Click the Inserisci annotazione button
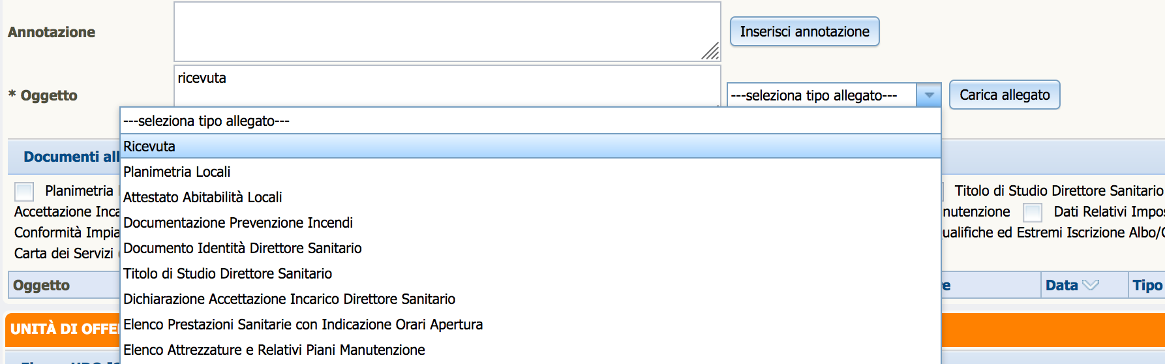This screenshot has width=1165, height=364. (804, 31)
